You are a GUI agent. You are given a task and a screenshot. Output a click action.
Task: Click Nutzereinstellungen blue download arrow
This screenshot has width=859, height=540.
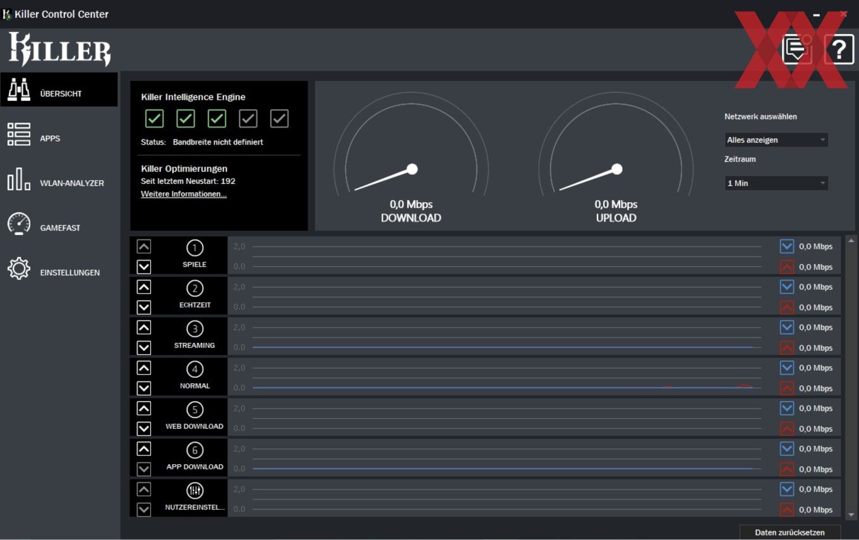pyautogui.click(x=787, y=489)
